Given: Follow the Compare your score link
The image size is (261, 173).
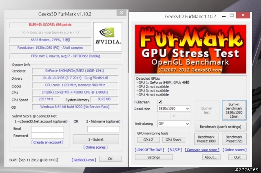Looking at the screenshot, I should tap(202, 150).
